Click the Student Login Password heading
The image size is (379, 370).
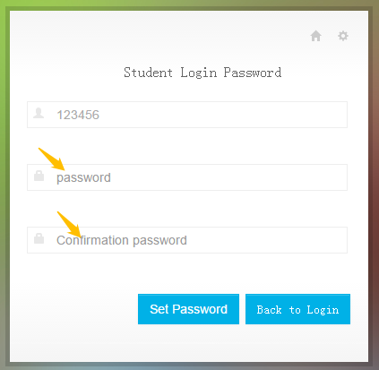tap(202, 73)
